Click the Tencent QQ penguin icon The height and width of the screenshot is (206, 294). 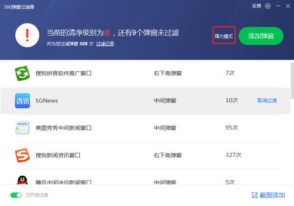point(23,180)
